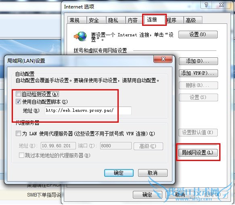The height and width of the screenshot is (205, 235).
Task: Click the 局域网设置(L) button
Action: [x=198, y=153]
